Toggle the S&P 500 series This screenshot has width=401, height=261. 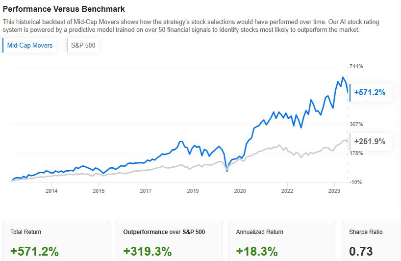click(83, 46)
